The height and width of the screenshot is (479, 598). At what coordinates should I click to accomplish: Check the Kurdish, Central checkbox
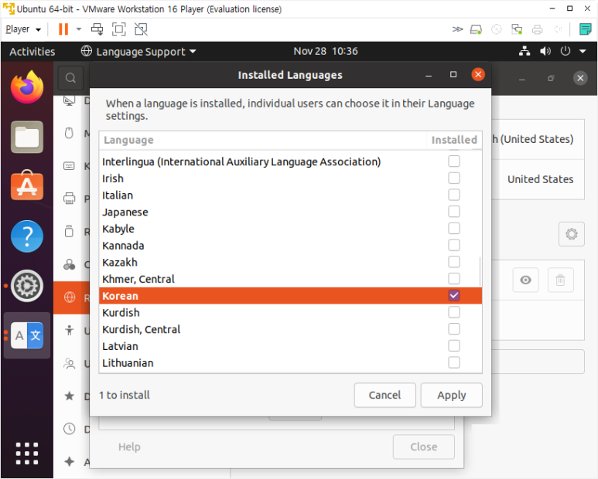pos(454,329)
